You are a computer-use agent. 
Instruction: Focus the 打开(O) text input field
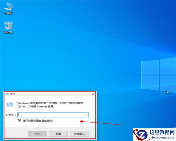(x=53, y=115)
